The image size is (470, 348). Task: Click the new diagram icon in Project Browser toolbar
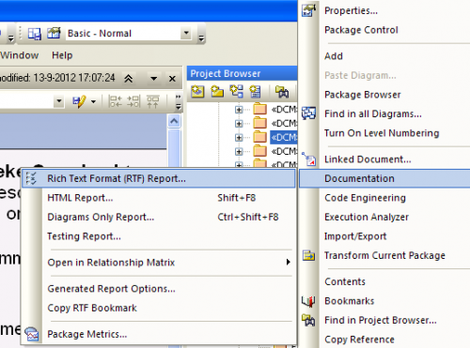[237, 92]
